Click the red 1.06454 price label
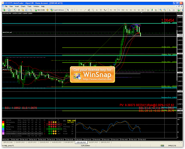Image resolution: width=185 pixels, height=149 pixels. (168, 20)
